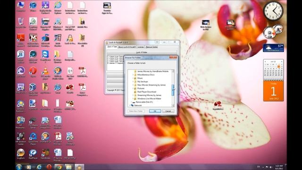
Task: Expand Windows Live Movie Maker node
Action: click(133, 99)
